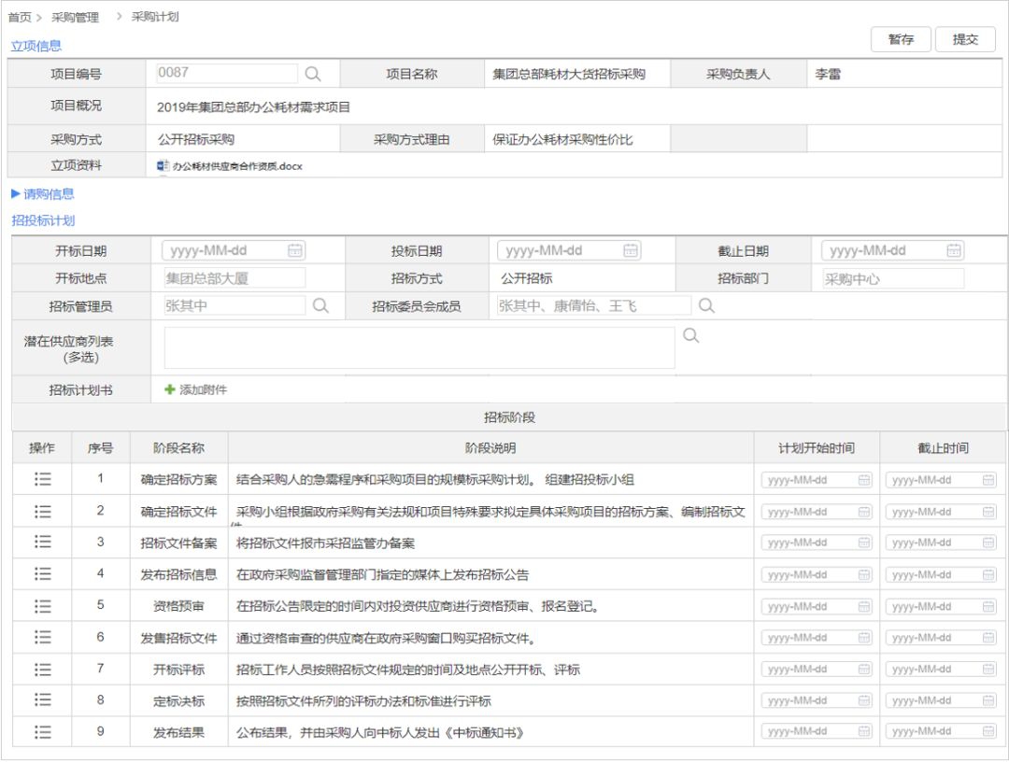Click operation list icon for row 确定招标方案
Viewport: 1009px width, 762px height.
[42, 479]
